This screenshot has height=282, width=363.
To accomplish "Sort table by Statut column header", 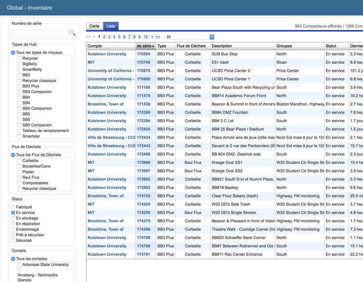I will coord(331,46).
